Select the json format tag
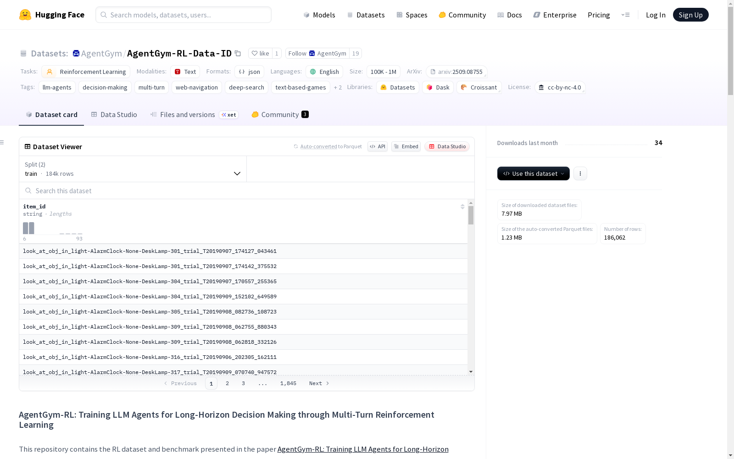The height and width of the screenshot is (459, 734). (250, 72)
